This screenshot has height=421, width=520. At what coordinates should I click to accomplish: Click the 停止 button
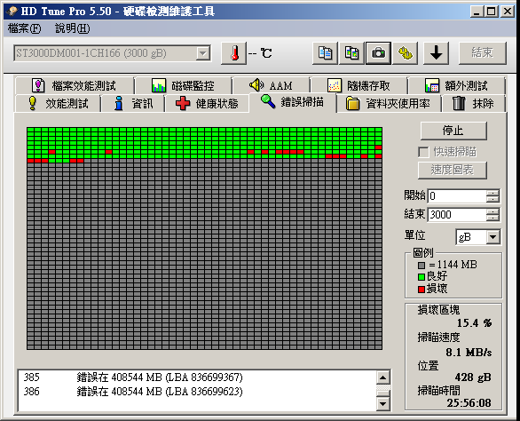[453, 131]
